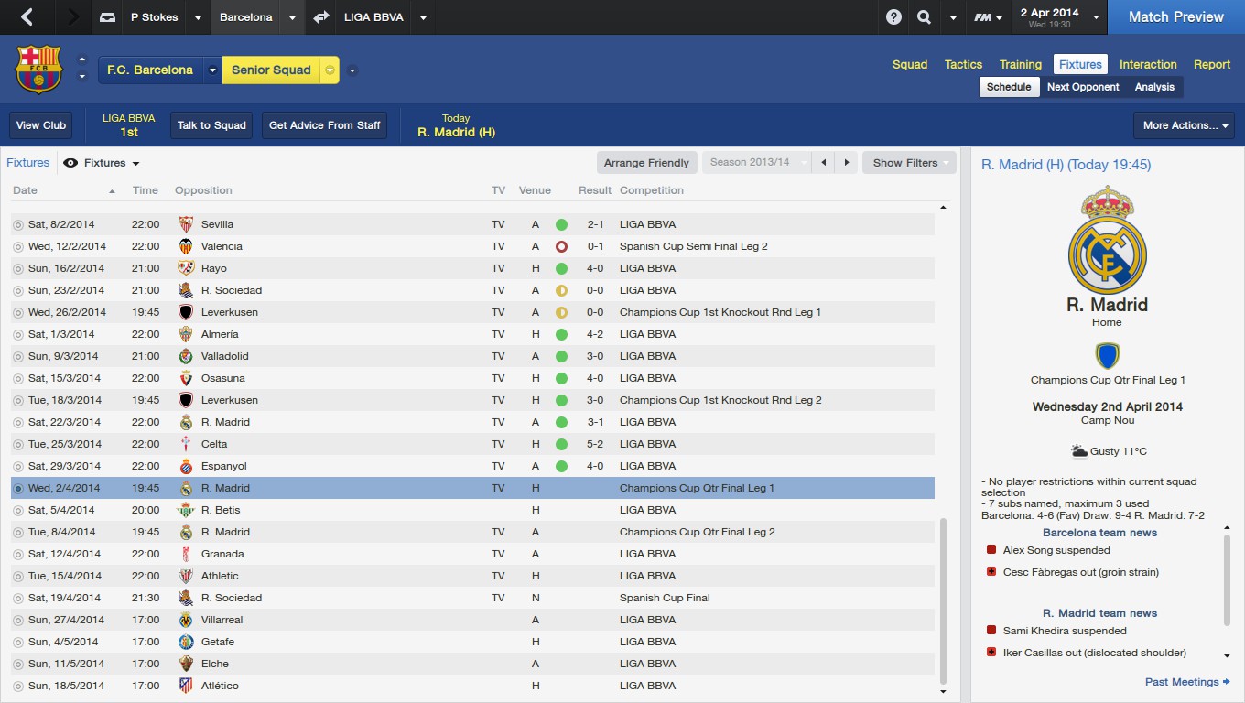The image size is (1245, 703).
Task: Select the radio button for Almería fixture
Action: click(x=17, y=334)
